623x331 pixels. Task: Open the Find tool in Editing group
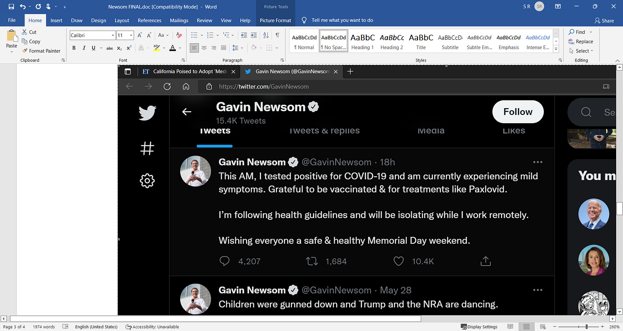click(577, 32)
